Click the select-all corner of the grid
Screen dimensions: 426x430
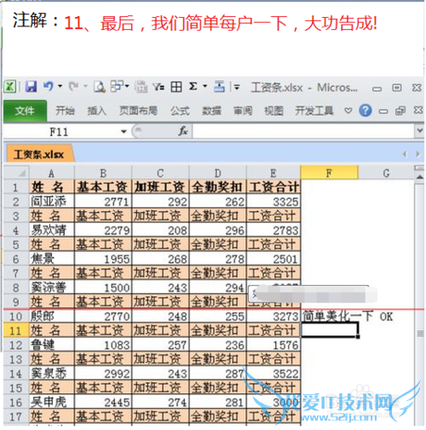(x=16, y=173)
